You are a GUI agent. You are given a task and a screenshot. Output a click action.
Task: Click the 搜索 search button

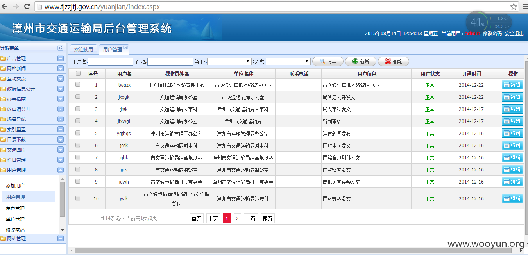tap(328, 61)
